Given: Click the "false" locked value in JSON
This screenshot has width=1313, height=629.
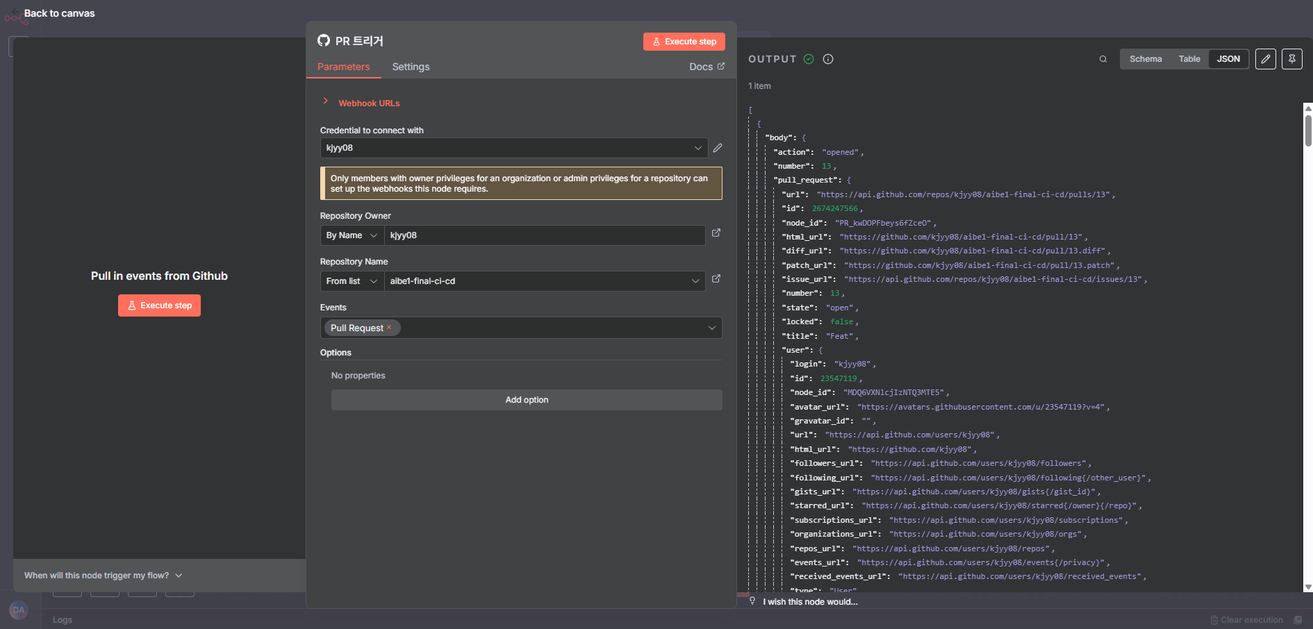Looking at the screenshot, I should pos(842,321).
